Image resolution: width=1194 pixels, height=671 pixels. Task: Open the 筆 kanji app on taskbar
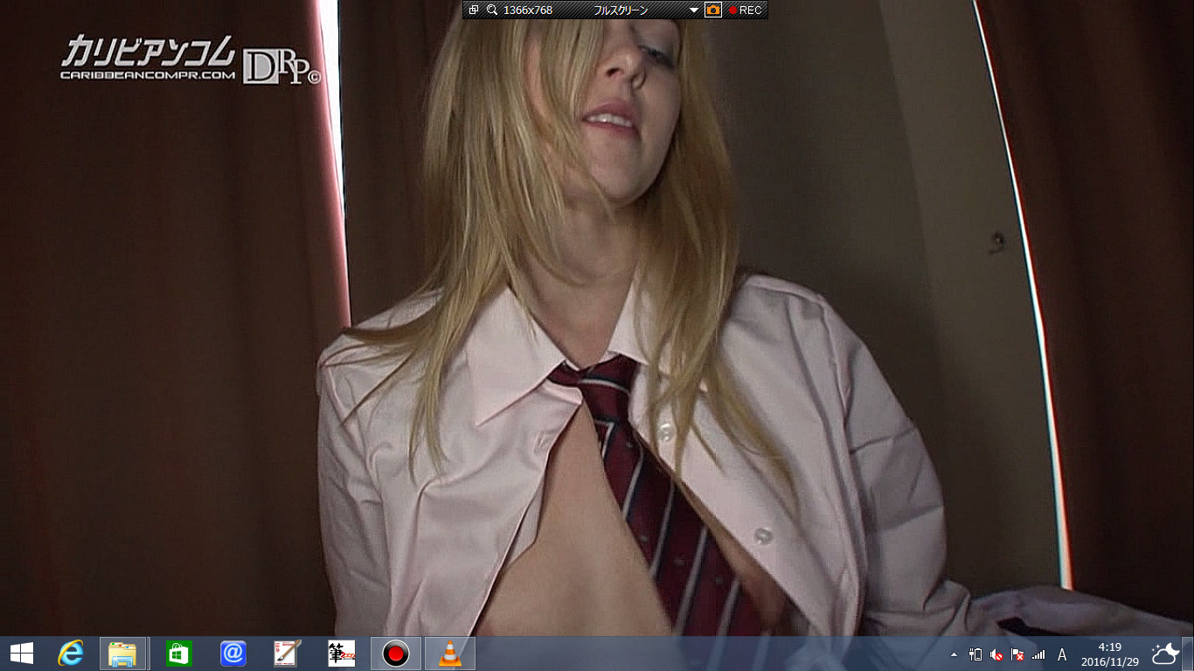(341, 653)
